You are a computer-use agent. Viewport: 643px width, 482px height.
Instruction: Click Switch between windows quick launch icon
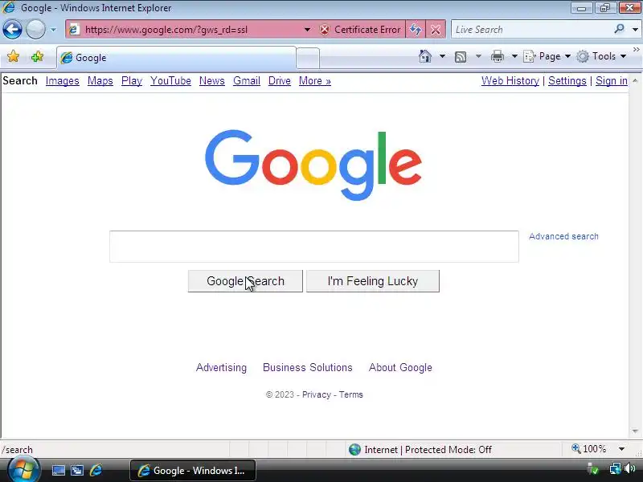[77, 471]
